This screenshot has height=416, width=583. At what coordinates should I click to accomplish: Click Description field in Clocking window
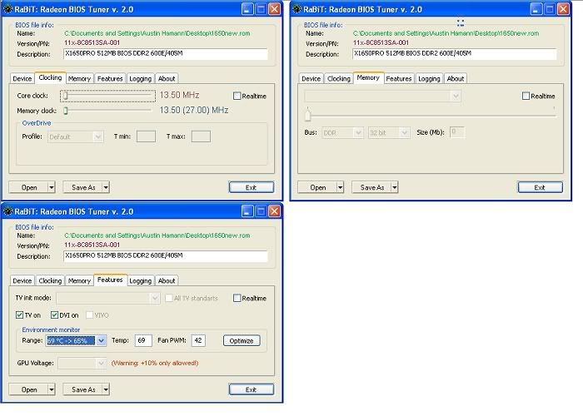(x=166, y=54)
